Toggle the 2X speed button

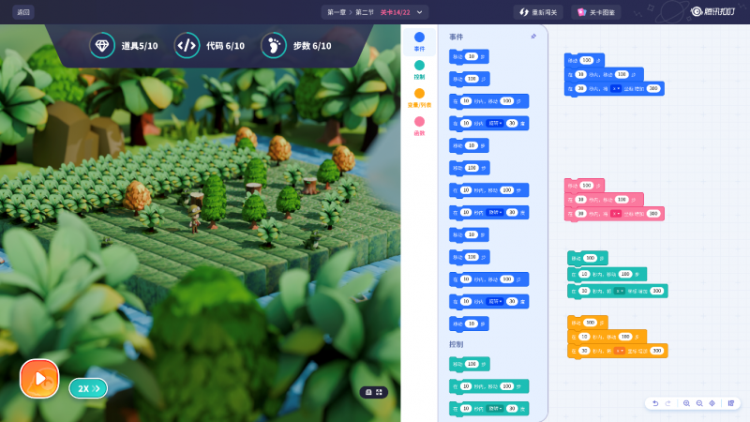(x=88, y=388)
